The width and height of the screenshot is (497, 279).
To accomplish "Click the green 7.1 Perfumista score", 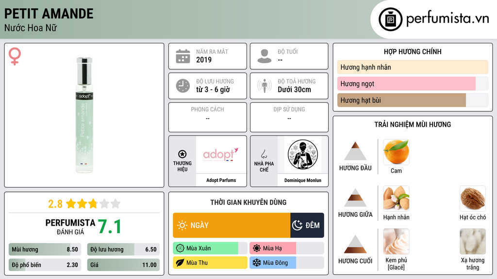I will [109, 227].
